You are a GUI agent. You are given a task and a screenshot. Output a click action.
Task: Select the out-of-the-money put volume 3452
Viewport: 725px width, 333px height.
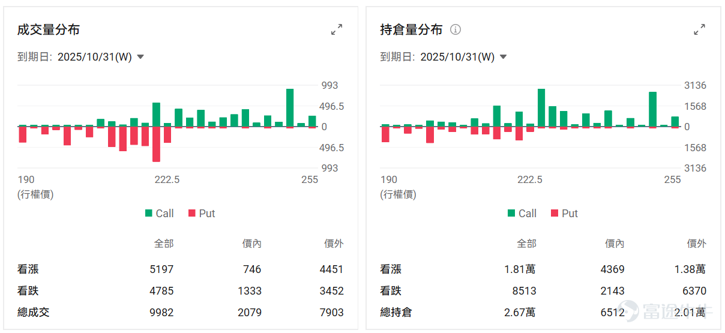coord(332,291)
